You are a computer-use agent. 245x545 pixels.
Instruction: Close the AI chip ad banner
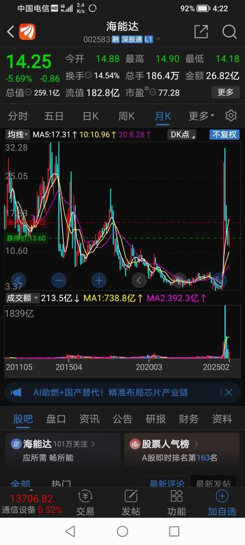coord(228,393)
